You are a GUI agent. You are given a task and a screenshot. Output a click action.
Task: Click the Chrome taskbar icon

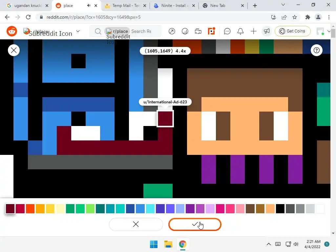click(182, 244)
